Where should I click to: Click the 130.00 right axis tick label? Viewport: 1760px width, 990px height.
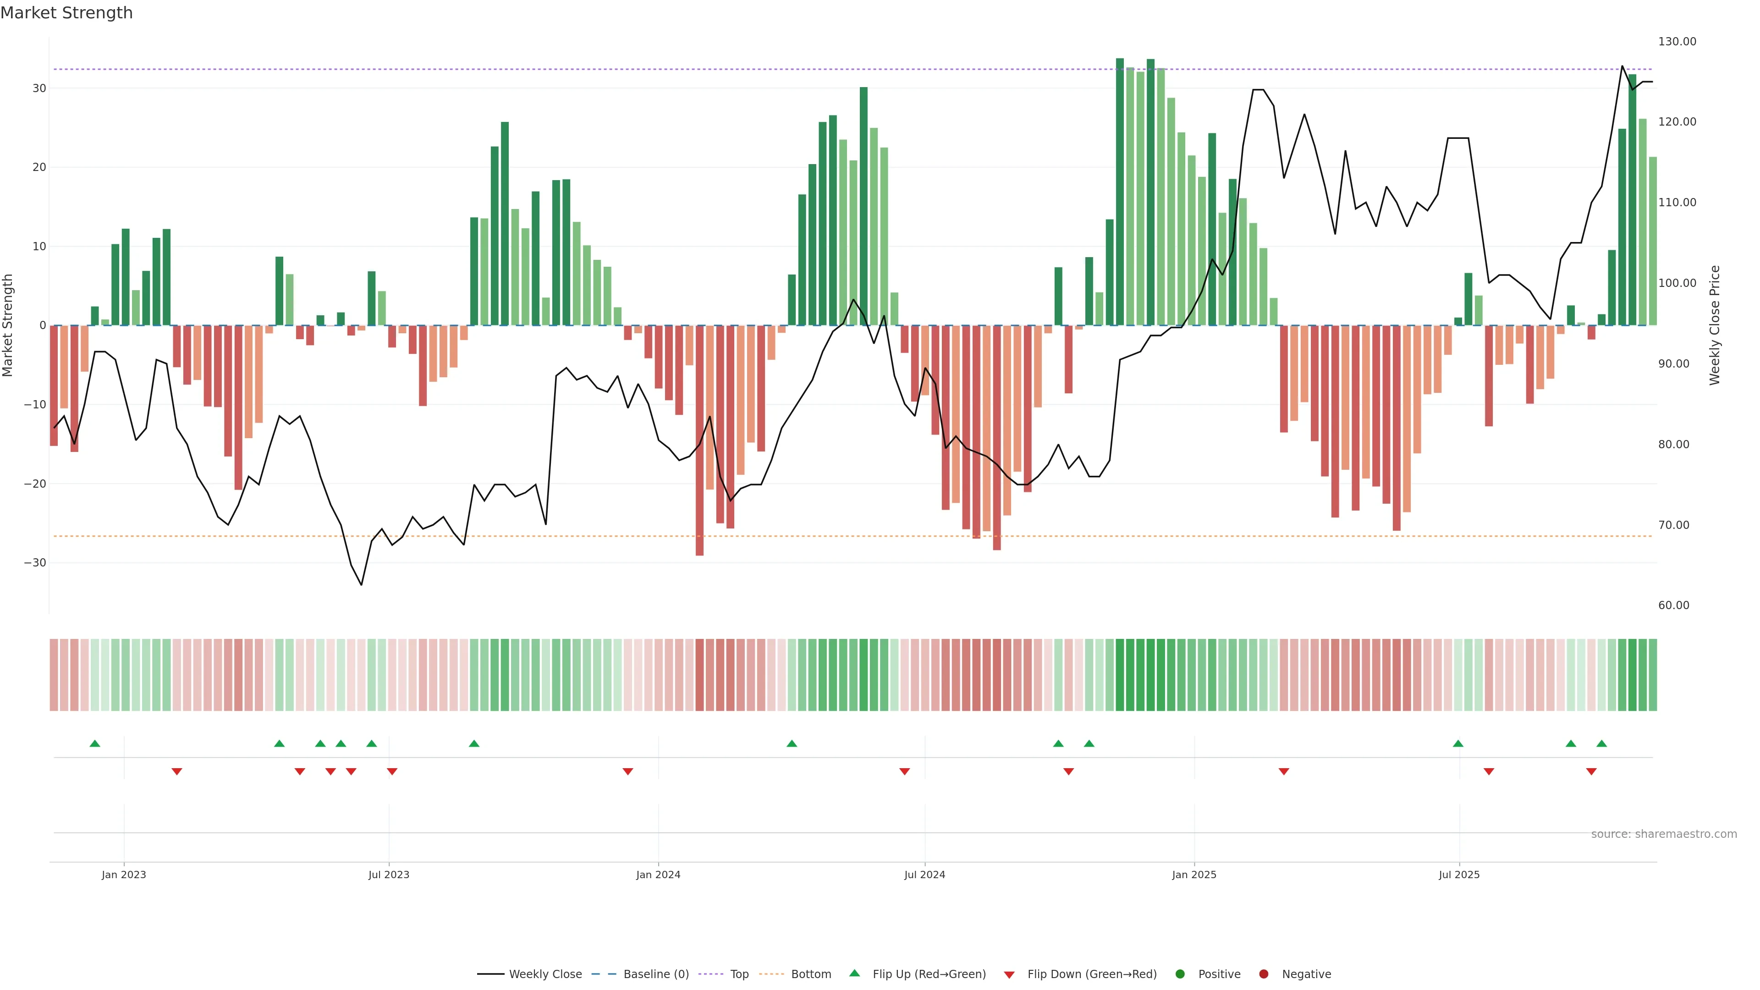1677,42
